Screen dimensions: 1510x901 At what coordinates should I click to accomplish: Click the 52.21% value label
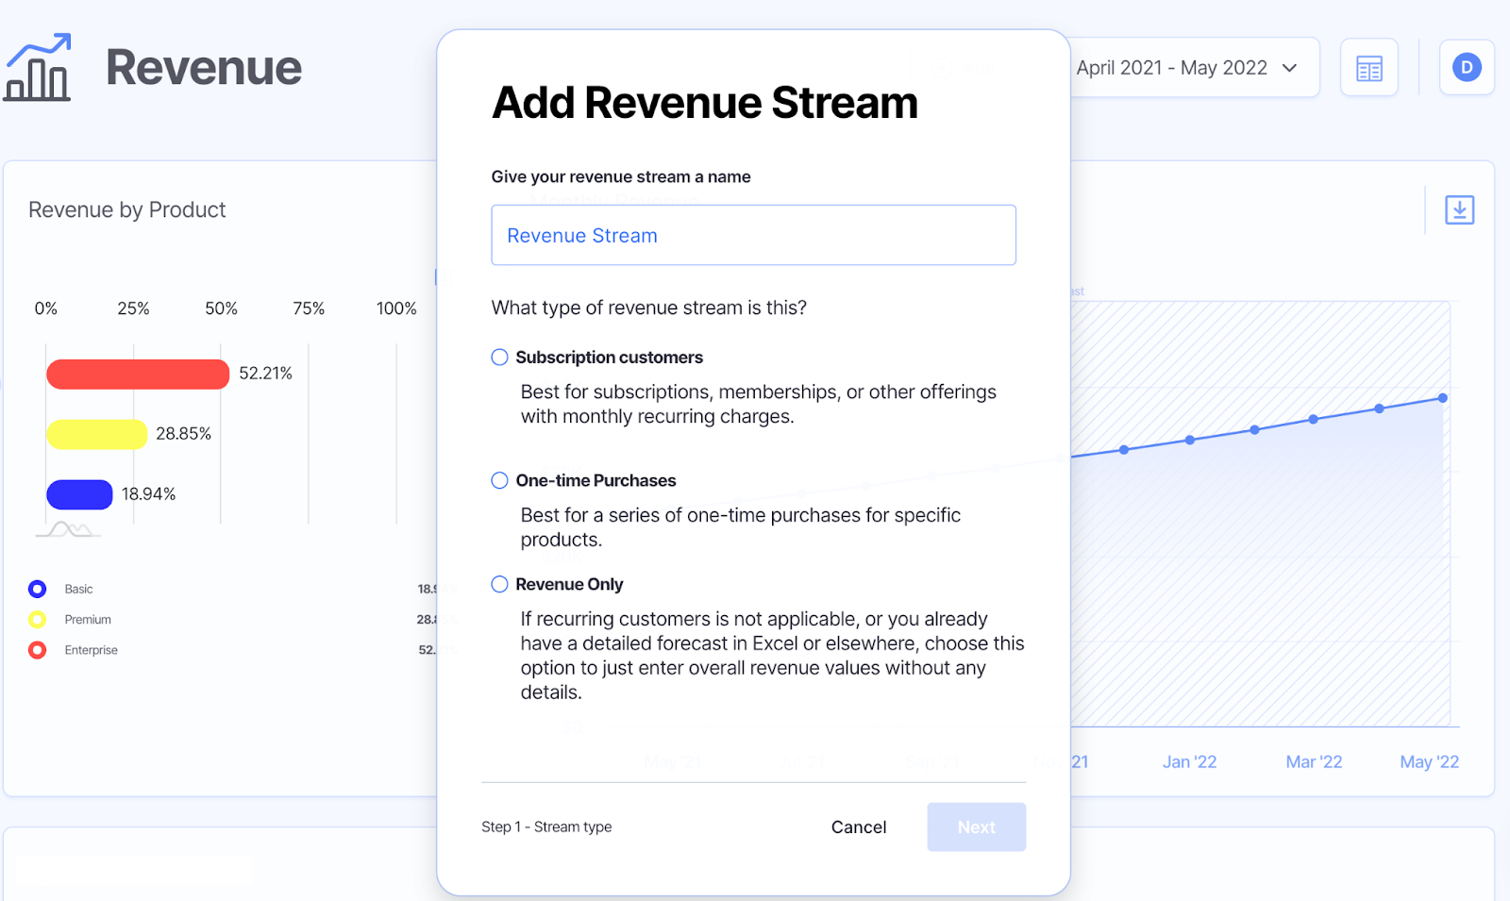point(265,374)
